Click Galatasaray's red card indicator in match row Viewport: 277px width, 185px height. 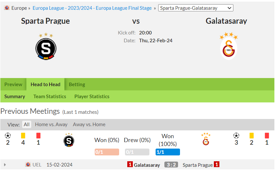pos(130,165)
